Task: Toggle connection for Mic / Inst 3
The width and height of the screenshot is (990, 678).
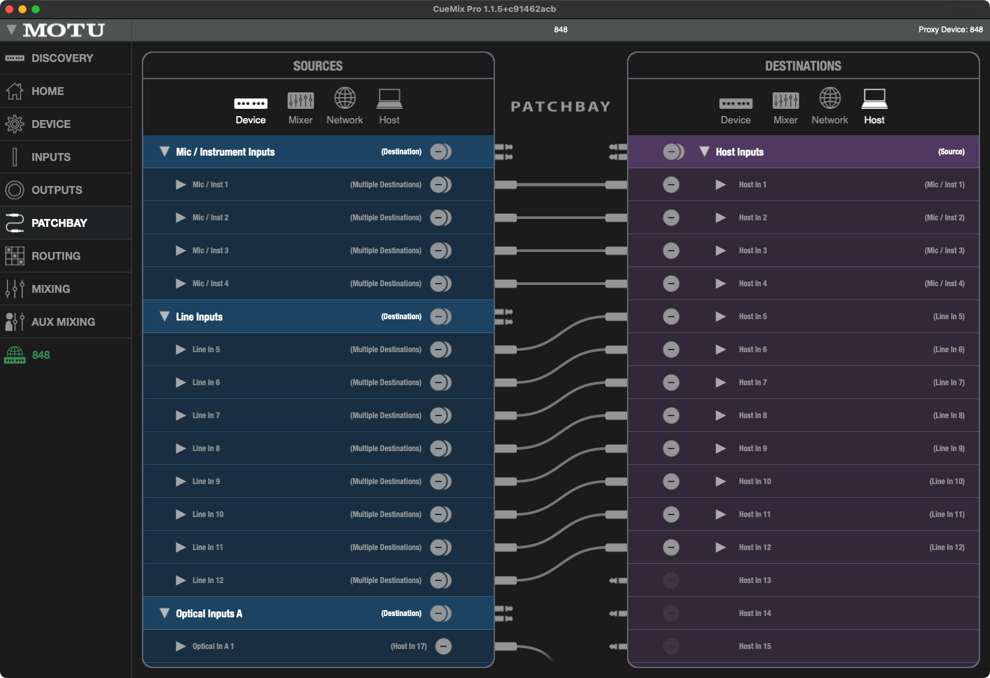Action: 440,251
